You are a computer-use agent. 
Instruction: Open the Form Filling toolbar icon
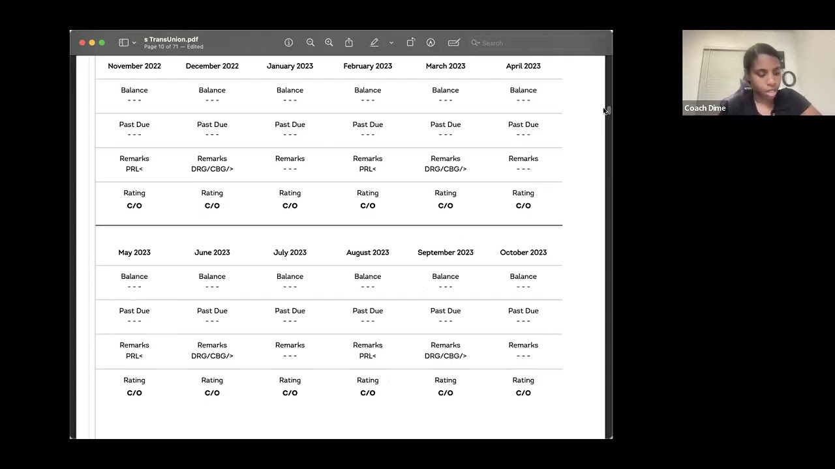point(454,42)
